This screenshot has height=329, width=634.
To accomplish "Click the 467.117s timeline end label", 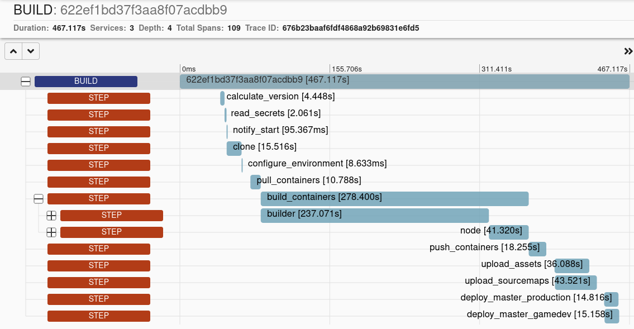I will click(x=612, y=69).
